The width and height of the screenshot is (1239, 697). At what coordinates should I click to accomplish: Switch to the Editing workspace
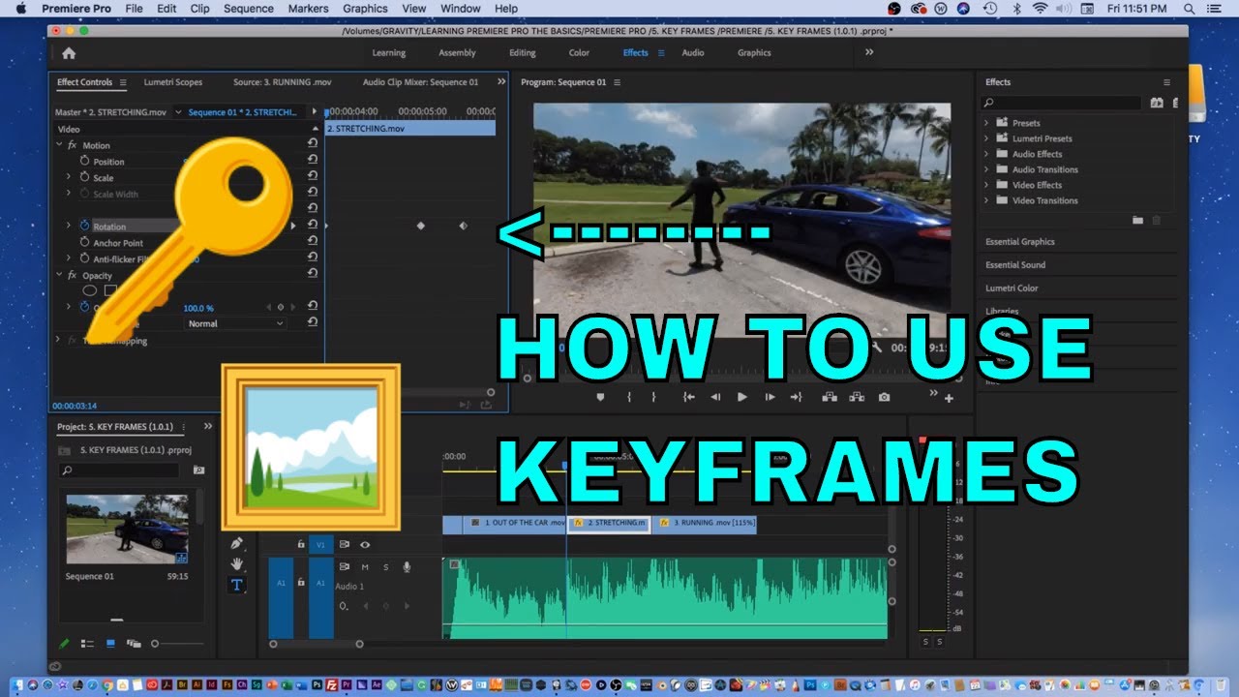(523, 53)
